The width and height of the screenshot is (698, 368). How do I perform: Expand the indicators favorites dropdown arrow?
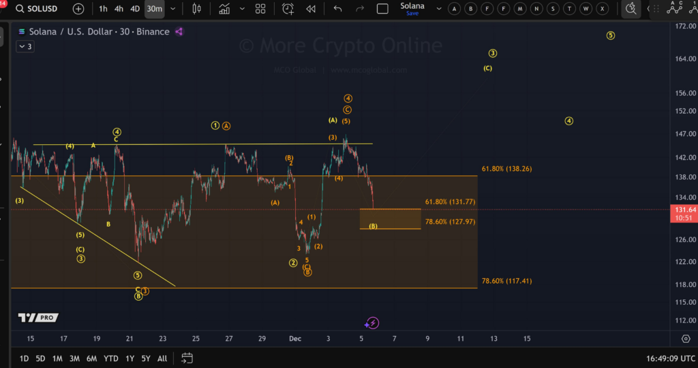(242, 9)
